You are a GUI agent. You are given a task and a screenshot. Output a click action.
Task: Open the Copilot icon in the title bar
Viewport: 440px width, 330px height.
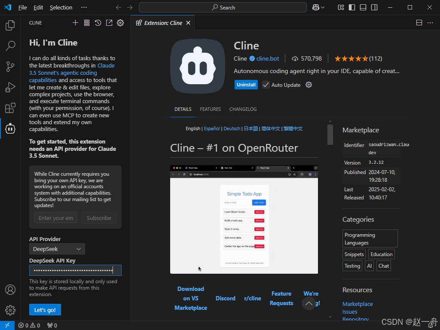coord(316,8)
